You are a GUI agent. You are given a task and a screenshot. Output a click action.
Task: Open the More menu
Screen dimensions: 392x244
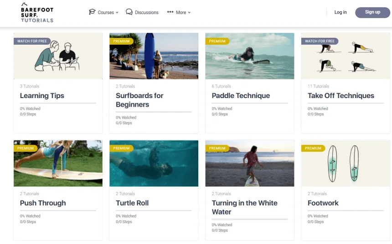tap(179, 12)
